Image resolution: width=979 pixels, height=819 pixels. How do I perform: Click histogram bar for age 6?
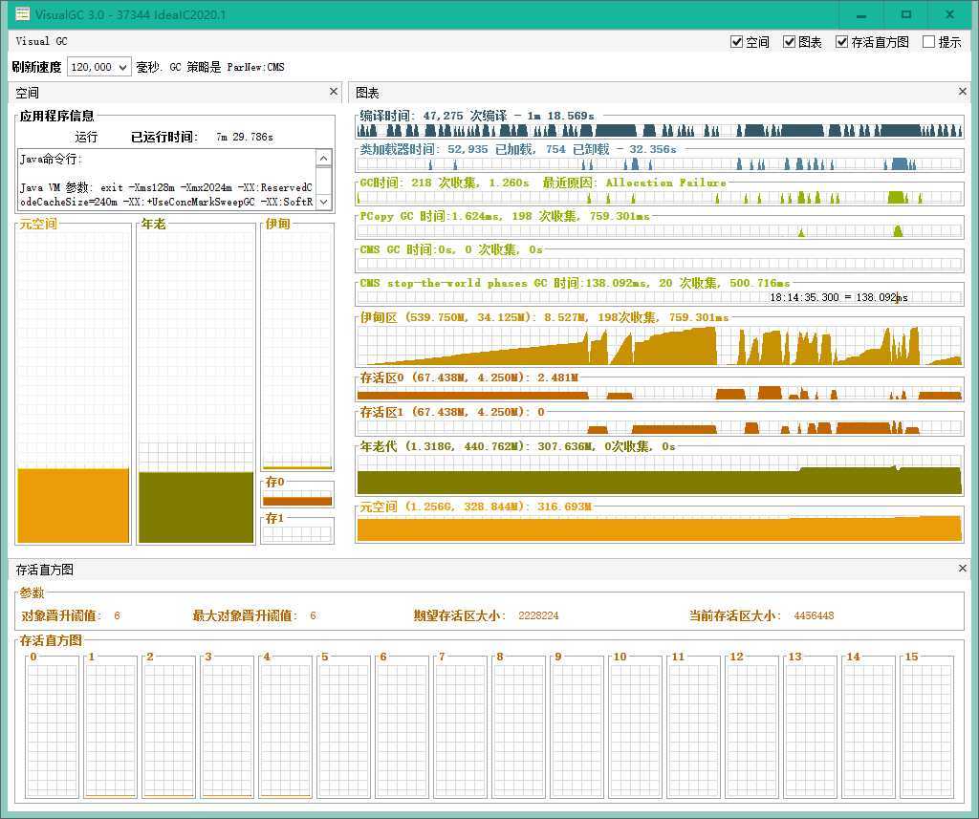pos(402,730)
